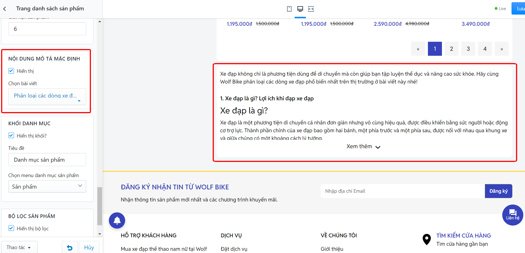Click the Tiêu đề field Danh mục sản phẩm
Viewport: 525px width, 253px height.
[47, 160]
